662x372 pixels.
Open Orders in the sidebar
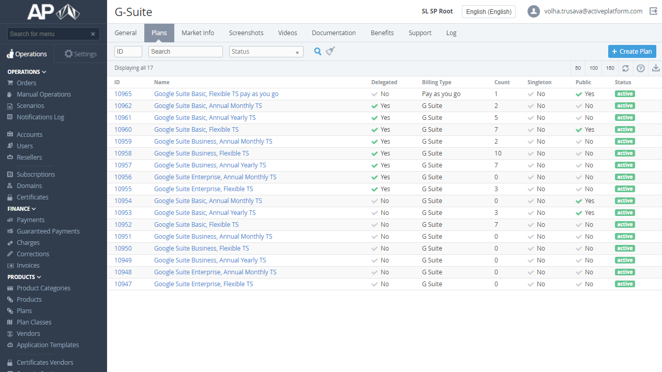[26, 83]
